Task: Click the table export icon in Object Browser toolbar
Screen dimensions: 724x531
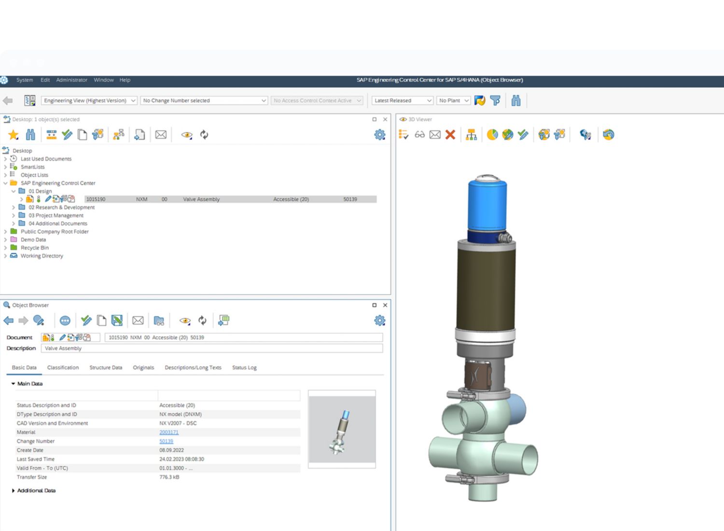Action: (x=223, y=321)
